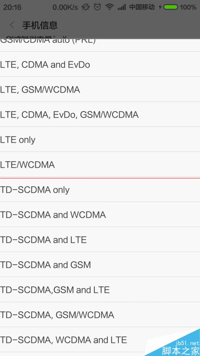Choose TD-SCDMA and WCDMA option
The image size is (200, 356).
100,214
